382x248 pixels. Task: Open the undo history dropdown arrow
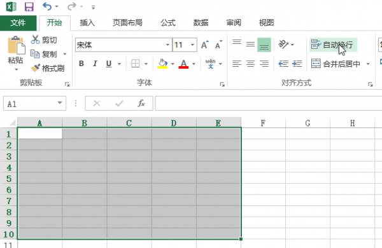57,7
